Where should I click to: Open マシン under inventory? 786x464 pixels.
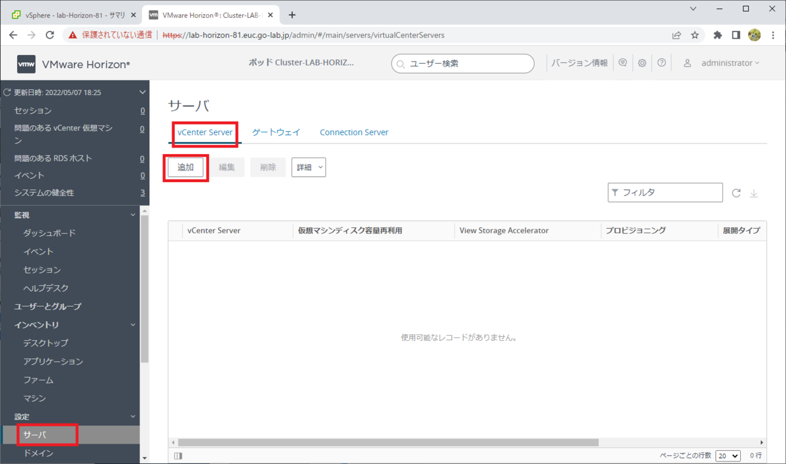[x=35, y=398]
